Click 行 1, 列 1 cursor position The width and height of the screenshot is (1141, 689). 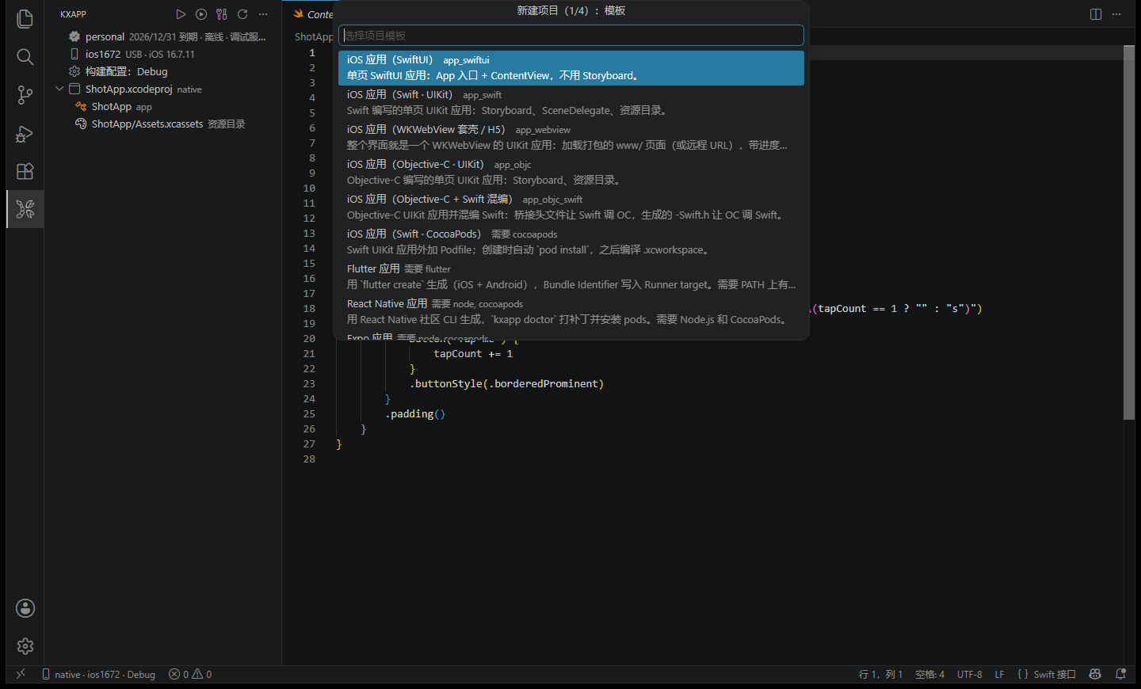point(880,674)
